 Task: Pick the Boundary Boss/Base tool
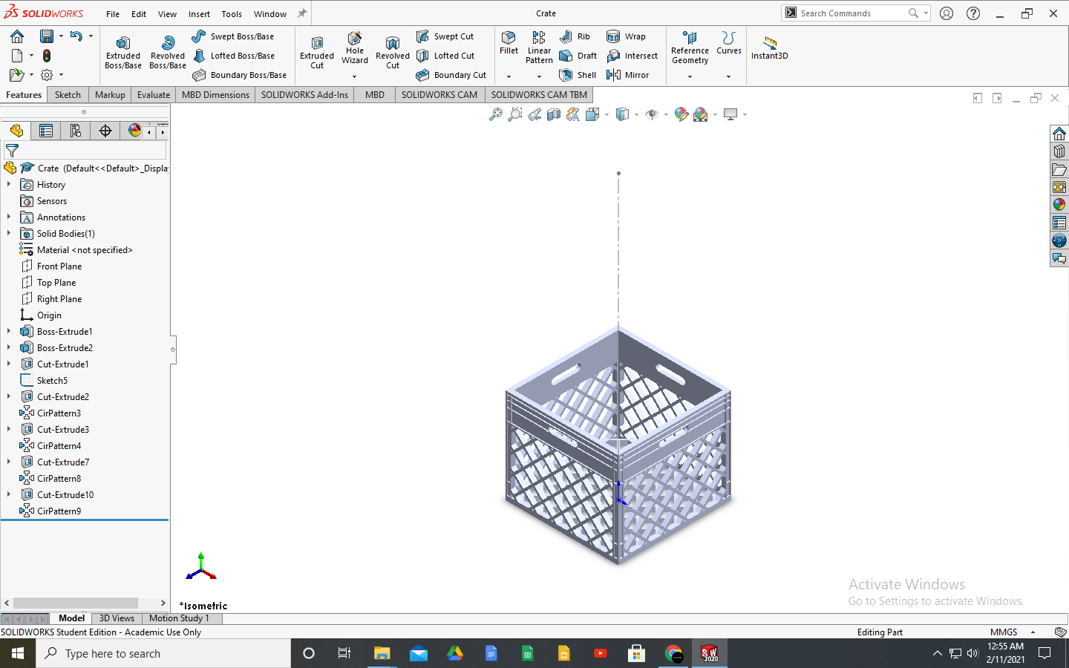[x=240, y=75]
